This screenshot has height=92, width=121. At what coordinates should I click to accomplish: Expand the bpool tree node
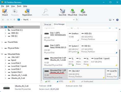pos(5,60)
